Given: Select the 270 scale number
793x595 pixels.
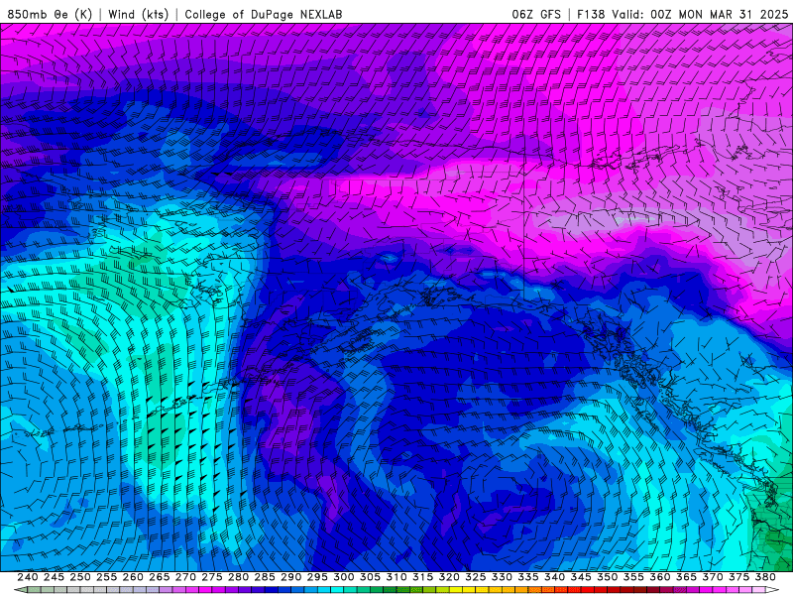Looking at the screenshot, I should [x=185, y=577].
